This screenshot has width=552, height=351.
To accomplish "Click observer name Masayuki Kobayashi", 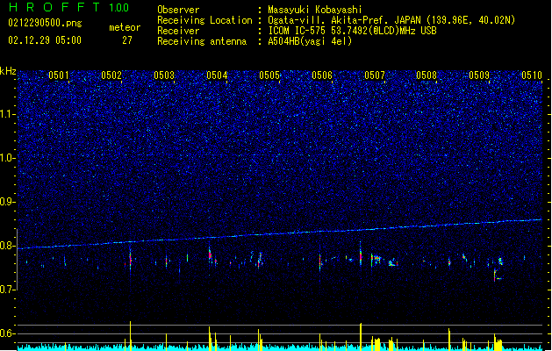I will [315, 10].
